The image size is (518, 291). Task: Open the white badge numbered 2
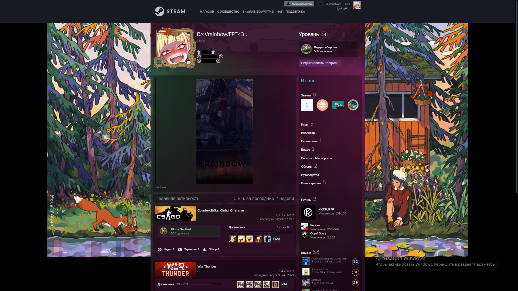307,105
